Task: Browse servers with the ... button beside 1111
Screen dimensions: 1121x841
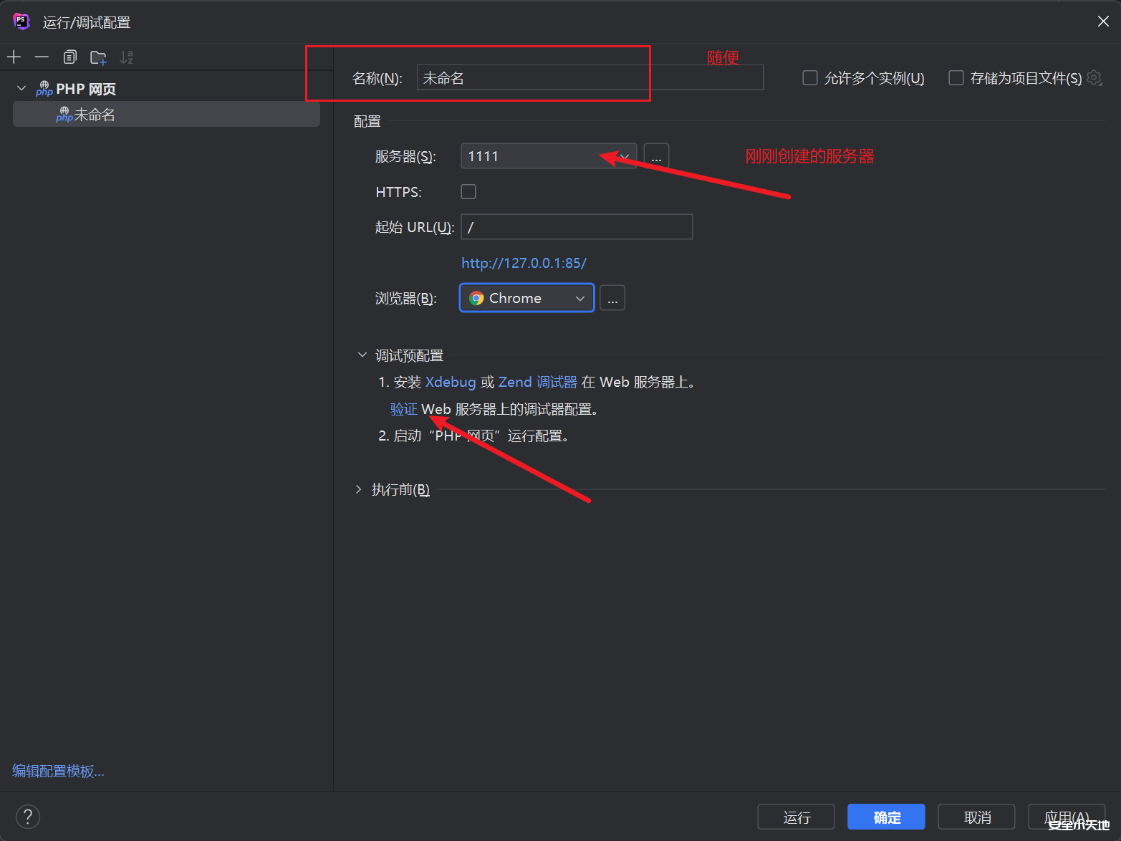Action: 655,155
